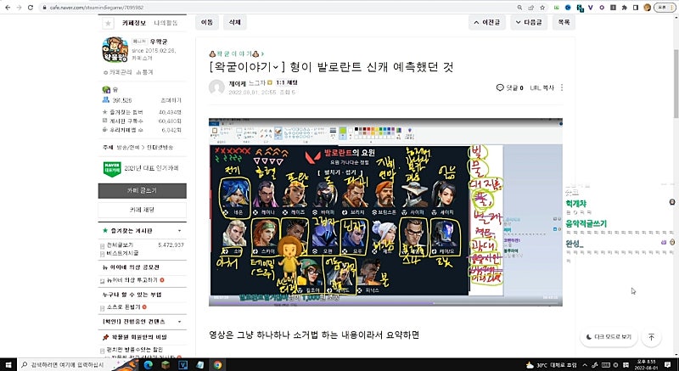Click the 왁물원 cafe logo image
Viewport: 679px width, 371px height.
(115, 50)
